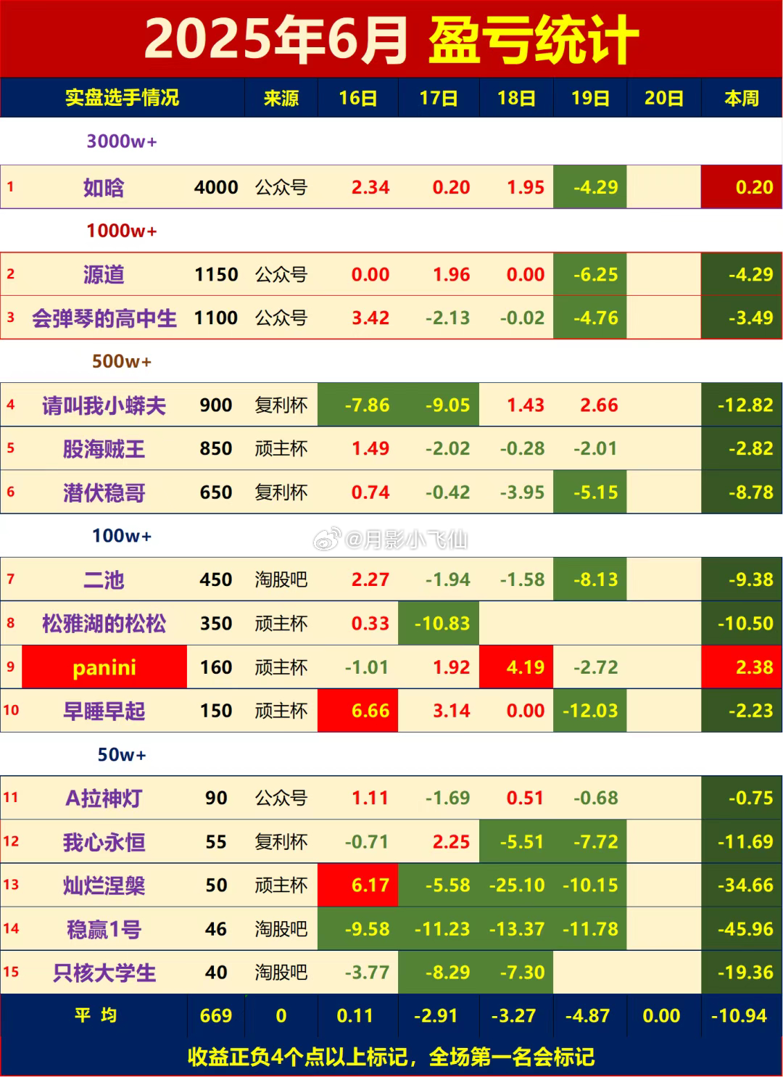Click the red-highlighted panini name cell

104,667
